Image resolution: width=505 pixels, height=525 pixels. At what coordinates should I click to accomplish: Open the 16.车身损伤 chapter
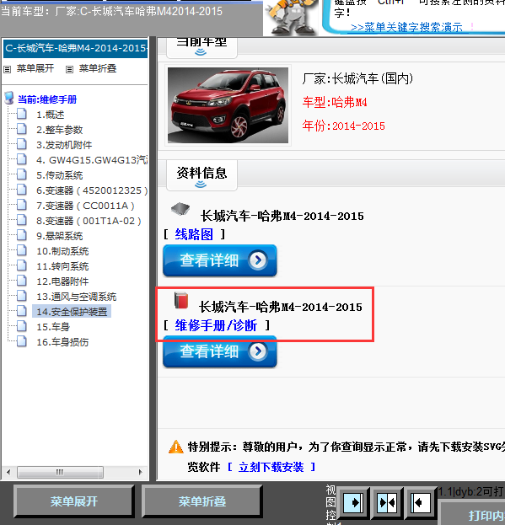(62, 342)
